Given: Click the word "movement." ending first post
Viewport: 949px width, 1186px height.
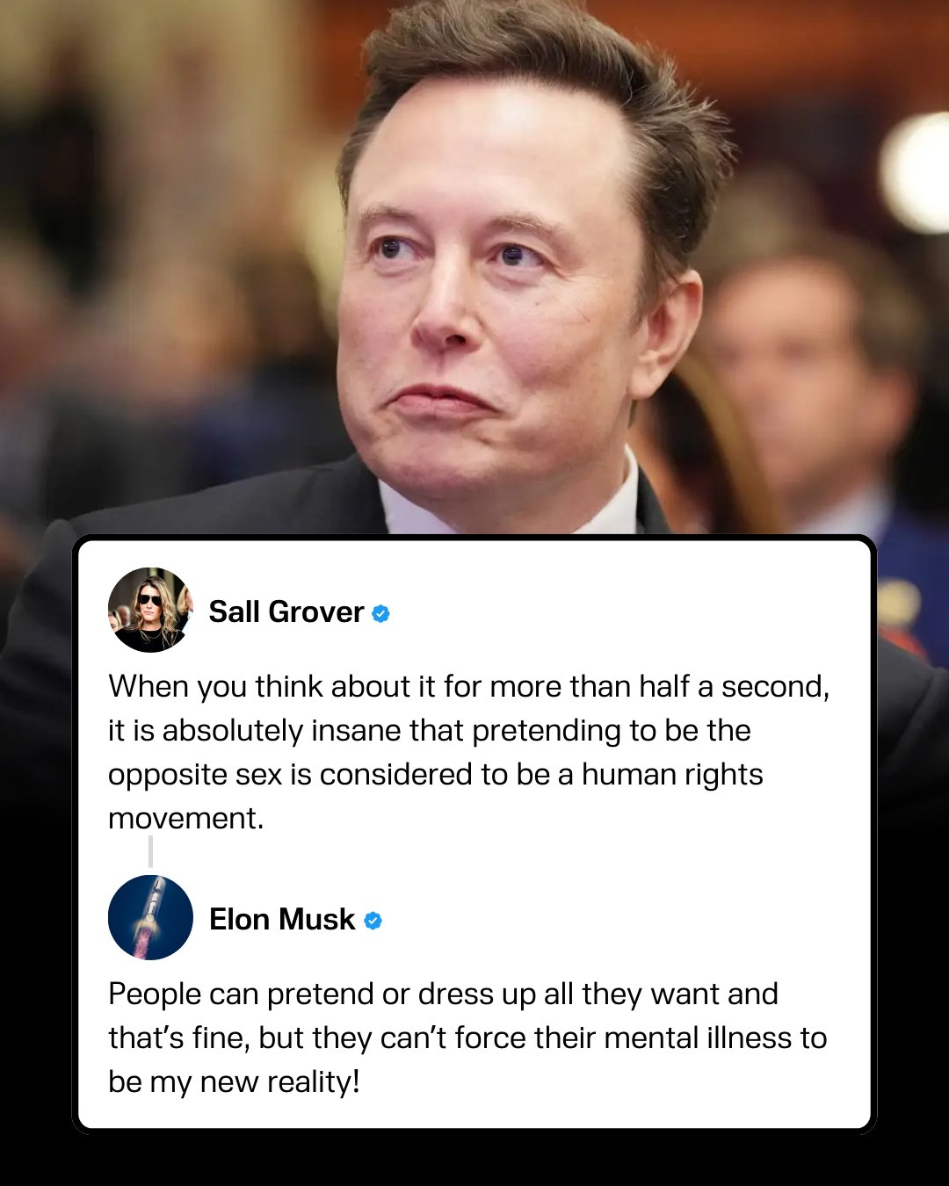Looking at the screenshot, I should pos(186,819).
